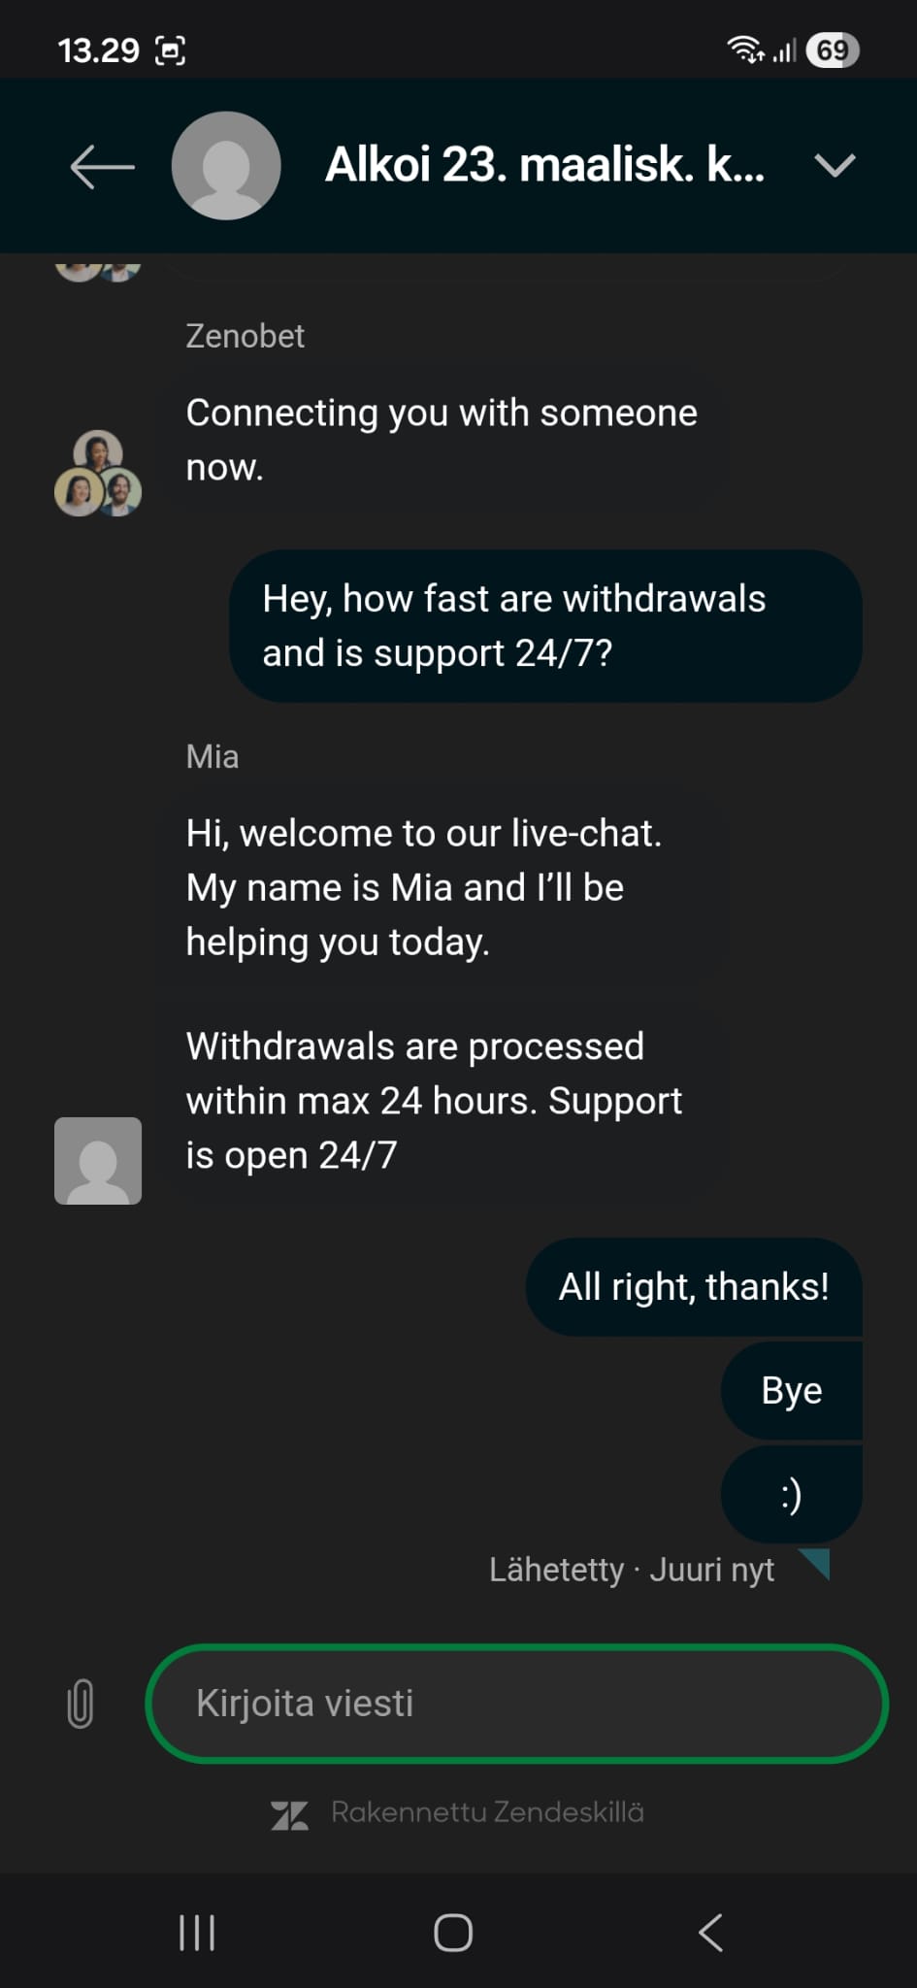Tap the Zenobet team avatar group
Image resolution: width=917 pixels, height=1988 pixels.
98,473
